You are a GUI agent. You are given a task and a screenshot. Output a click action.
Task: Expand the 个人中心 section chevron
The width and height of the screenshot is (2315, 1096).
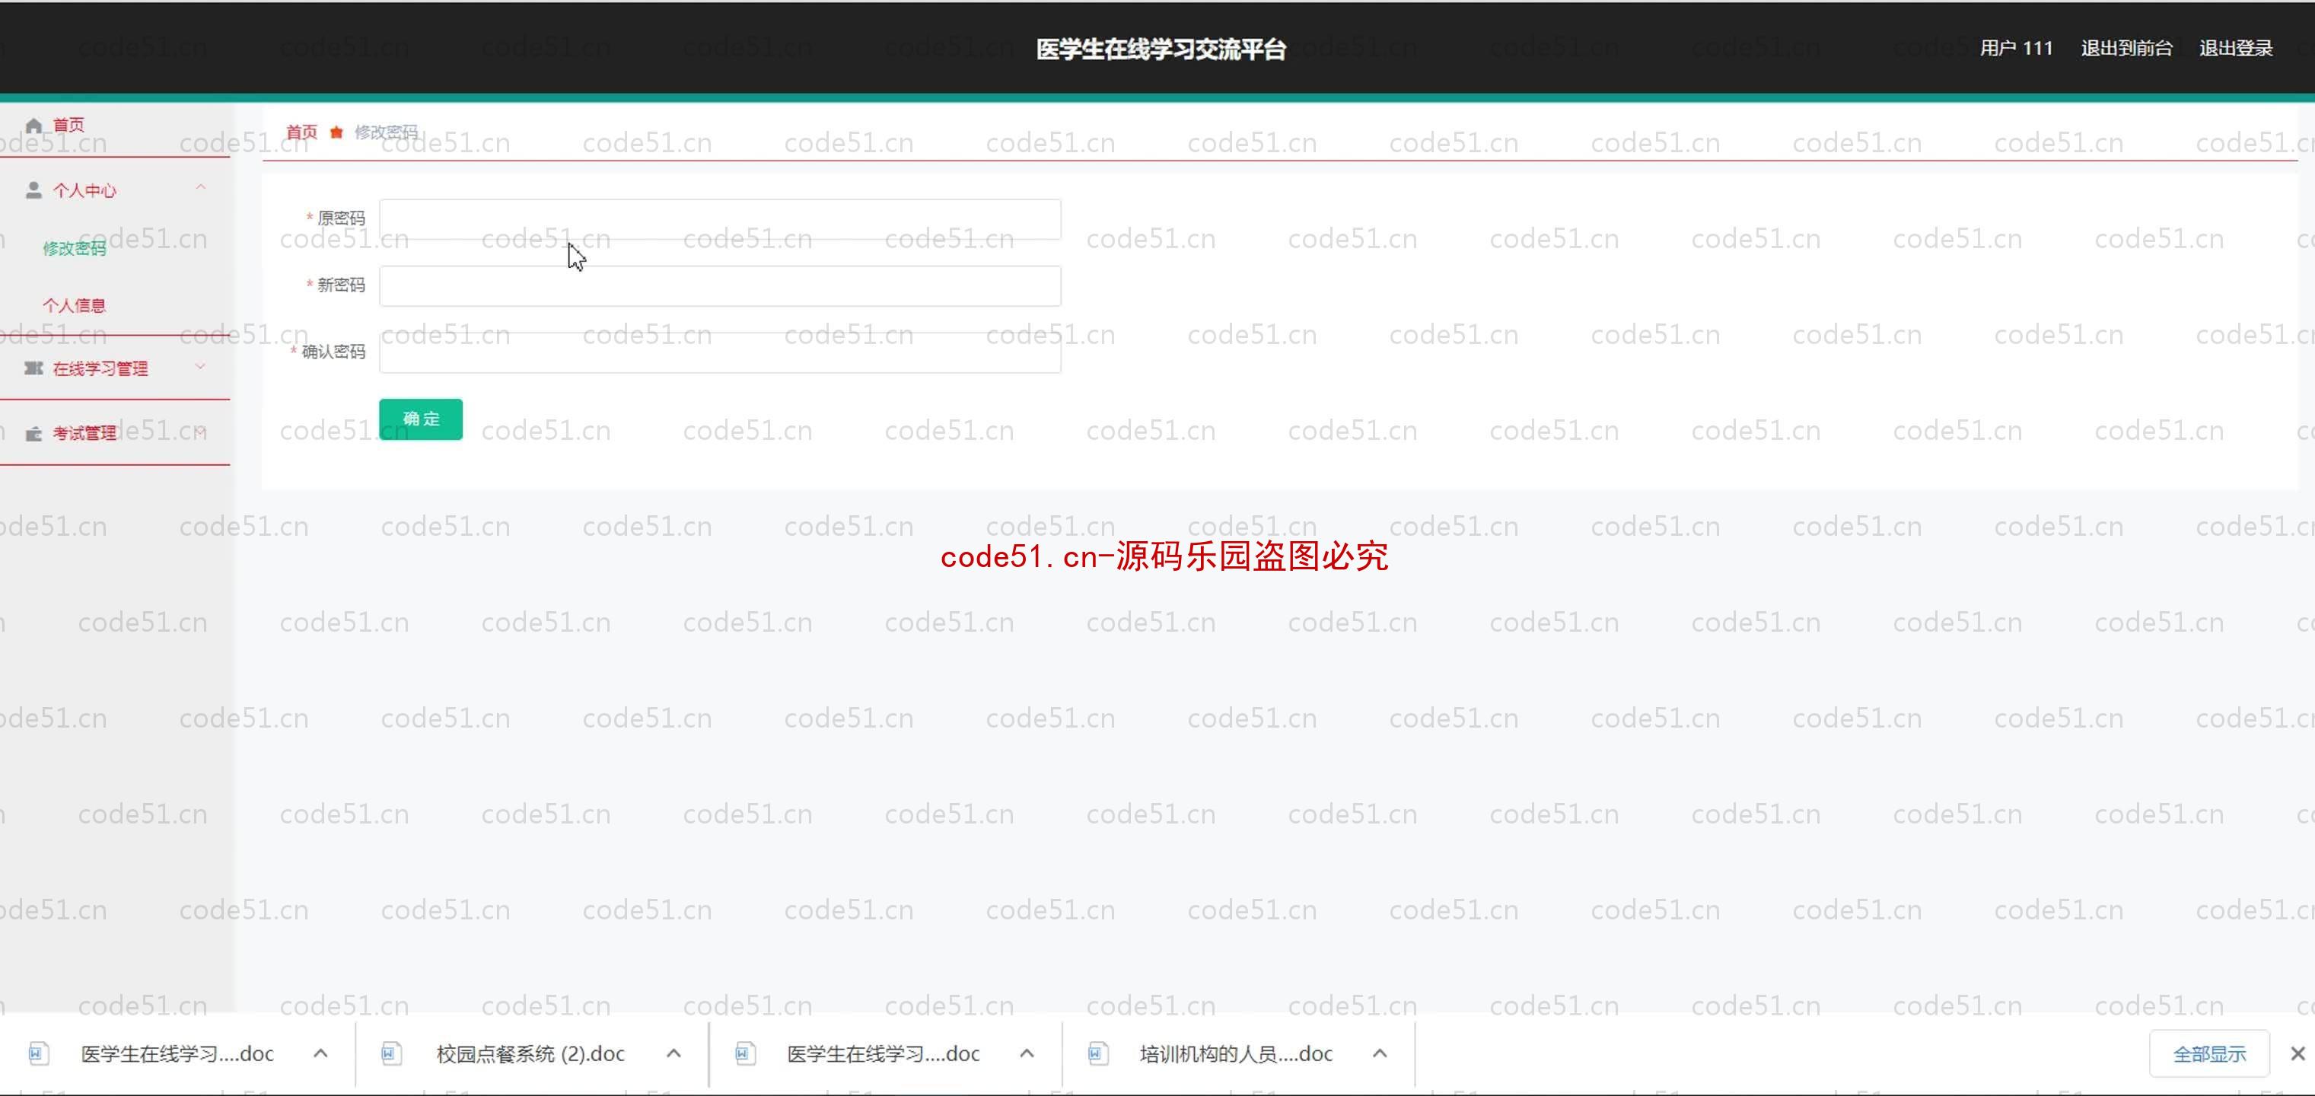click(x=201, y=187)
